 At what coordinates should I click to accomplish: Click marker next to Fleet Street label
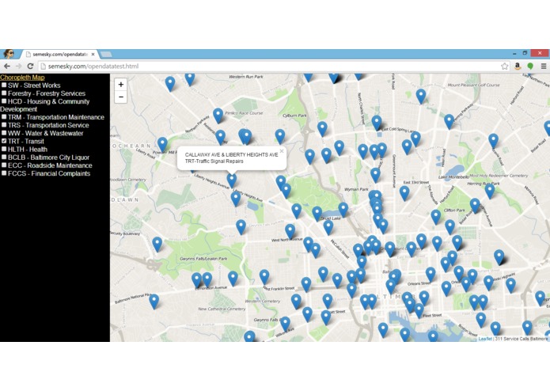[419, 310]
